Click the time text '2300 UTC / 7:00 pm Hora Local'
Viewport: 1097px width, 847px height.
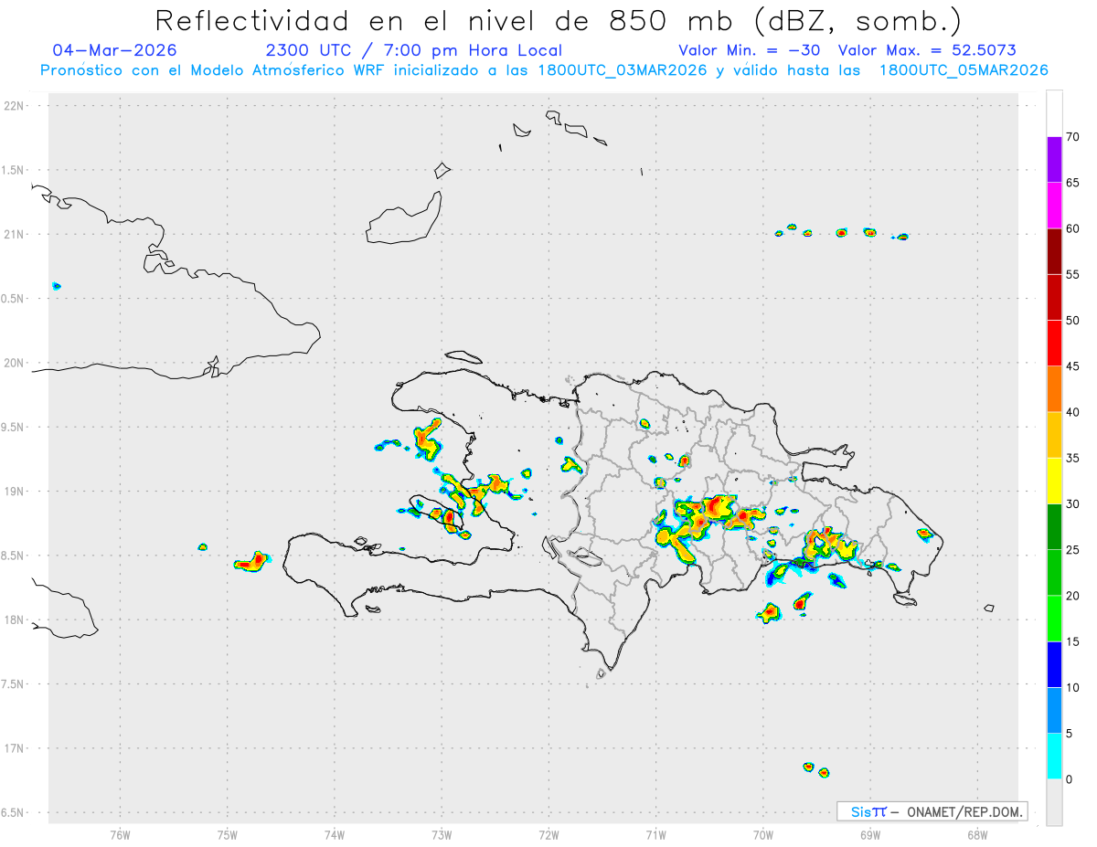[x=413, y=50]
